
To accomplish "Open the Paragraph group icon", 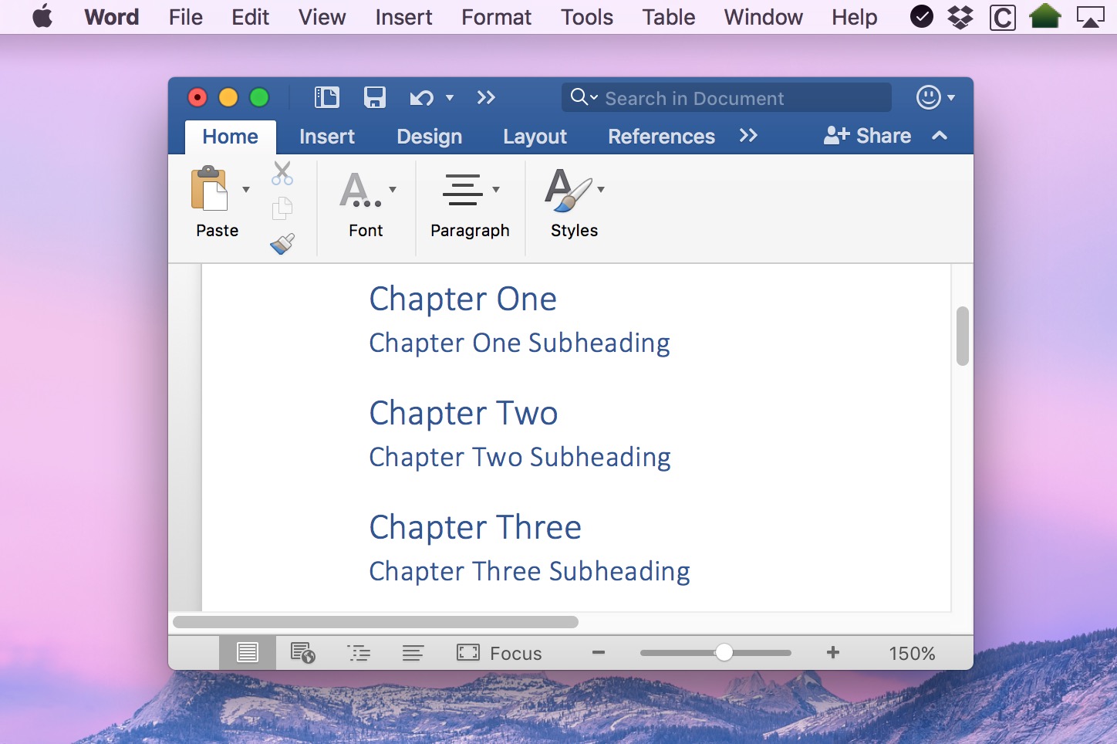I will click(x=463, y=190).
